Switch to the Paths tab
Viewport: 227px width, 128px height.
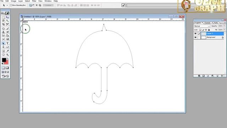216,23
